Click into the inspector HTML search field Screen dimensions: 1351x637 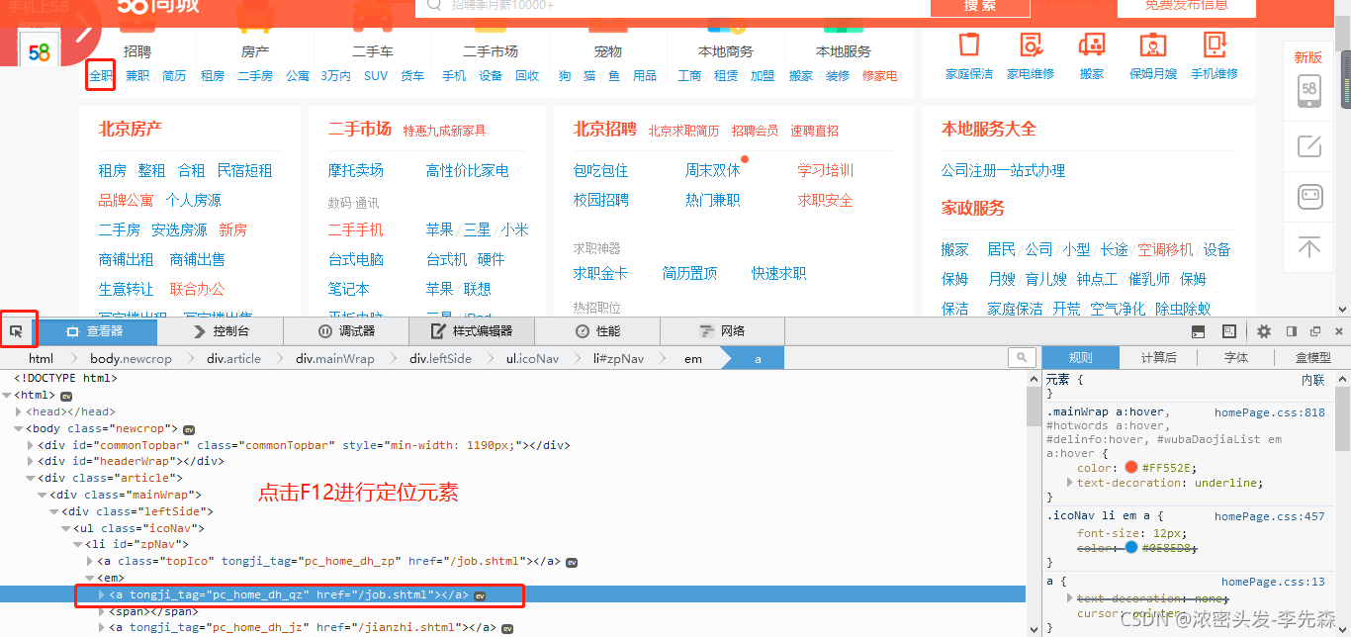[1023, 358]
